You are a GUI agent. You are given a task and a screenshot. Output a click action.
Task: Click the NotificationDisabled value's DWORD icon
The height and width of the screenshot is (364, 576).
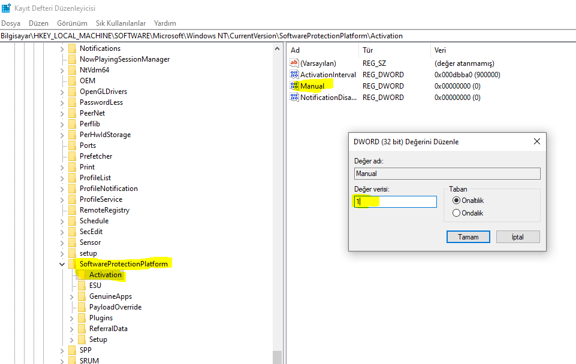pos(294,98)
